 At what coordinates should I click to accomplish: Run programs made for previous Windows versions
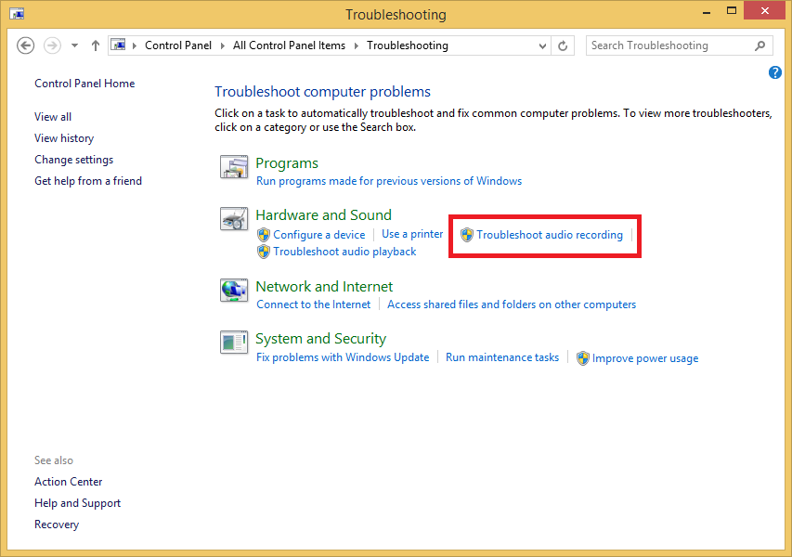click(x=389, y=181)
